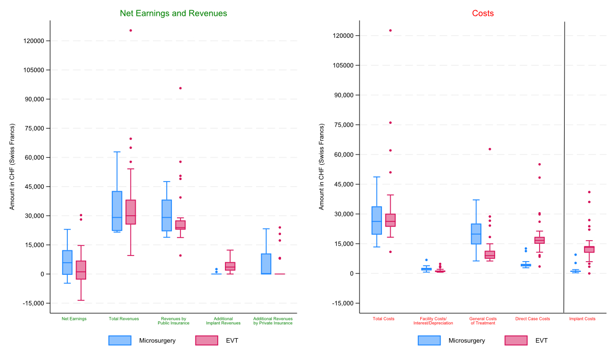Click the "Revenues by Public Insurance" axis label

[x=173, y=321]
